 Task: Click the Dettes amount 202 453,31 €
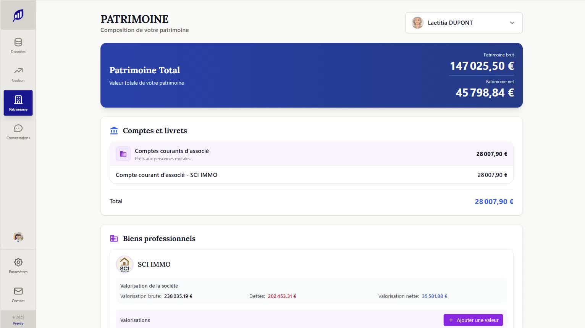282,296
